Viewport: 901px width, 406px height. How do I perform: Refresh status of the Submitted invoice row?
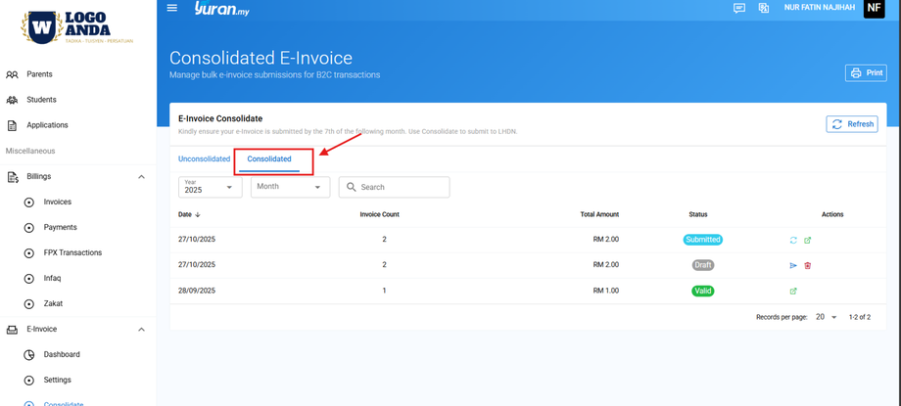click(x=793, y=240)
